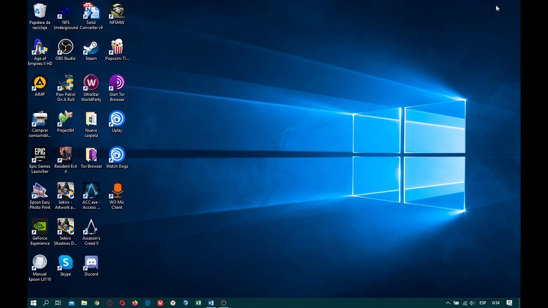The width and height of the screenshot is (548, 308).
Task: Select the Skype desktop shortcut
Action: (66, 266)
